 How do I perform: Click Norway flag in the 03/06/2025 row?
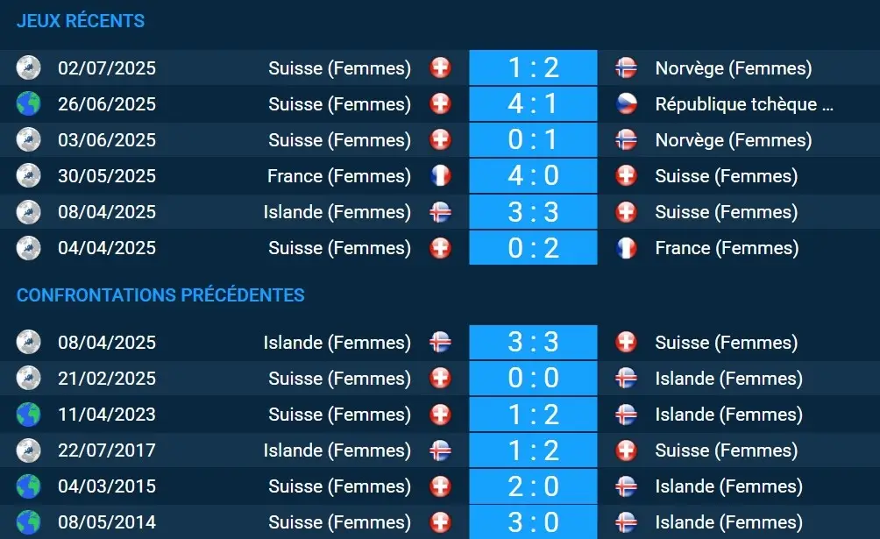tap(626, 140)
